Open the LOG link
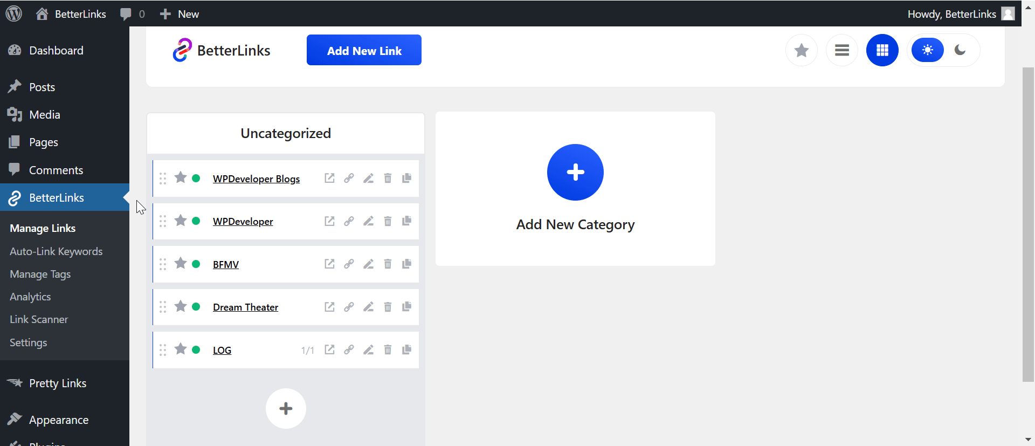Screen dimensions: 1035x446 [x=222, y=349]
